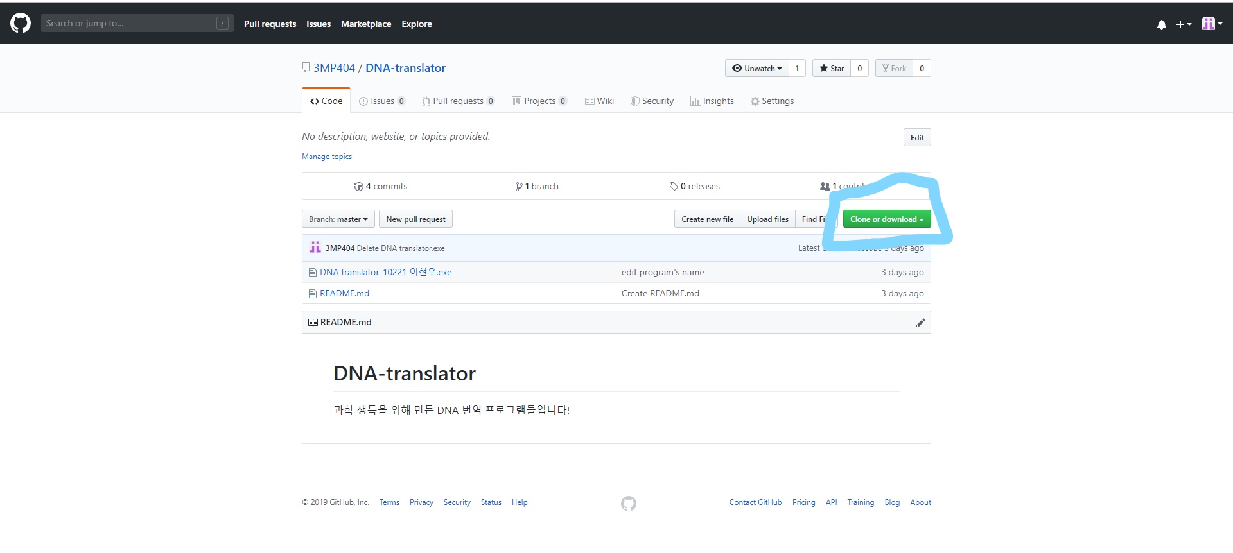Open the user avatar menu
The image size is (1233, 553).
tap(1212, 24)
